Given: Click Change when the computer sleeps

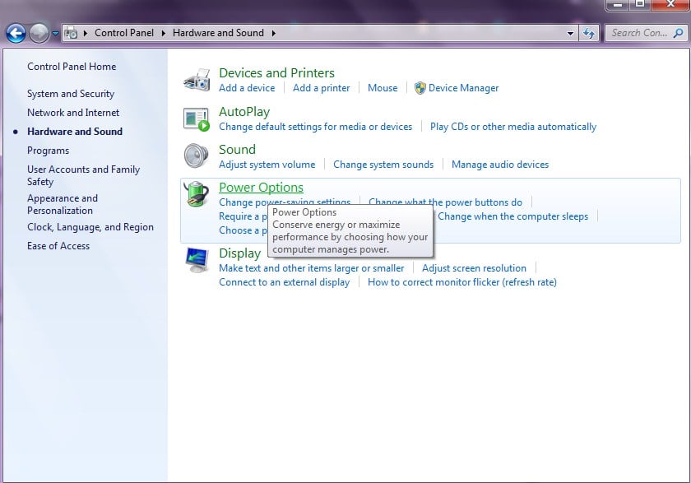Looking at the screenshot, I should [x=513, y=217].
